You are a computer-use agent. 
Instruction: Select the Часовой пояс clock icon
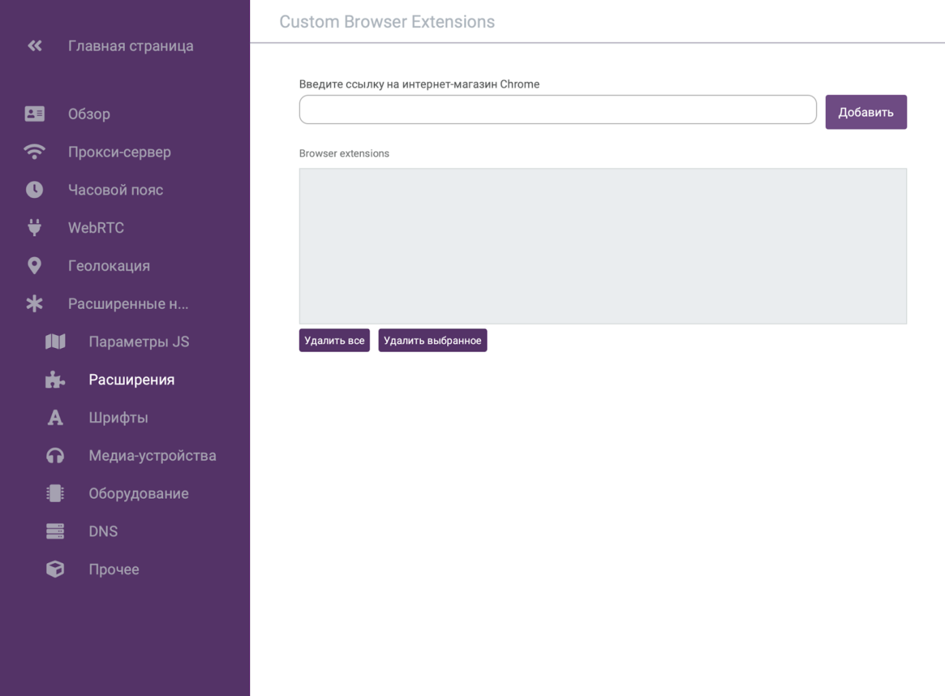click(x=34, y=189)
